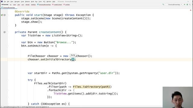Click the gutter marker beside createContent method
Image resolution: width=193 pixels, height=108 pixels.
point(5,32)
